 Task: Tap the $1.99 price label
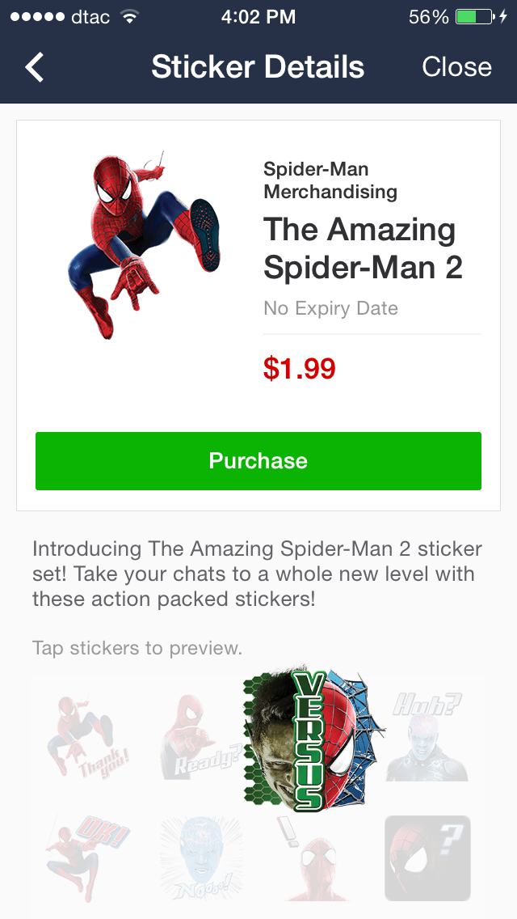[299, 369]
